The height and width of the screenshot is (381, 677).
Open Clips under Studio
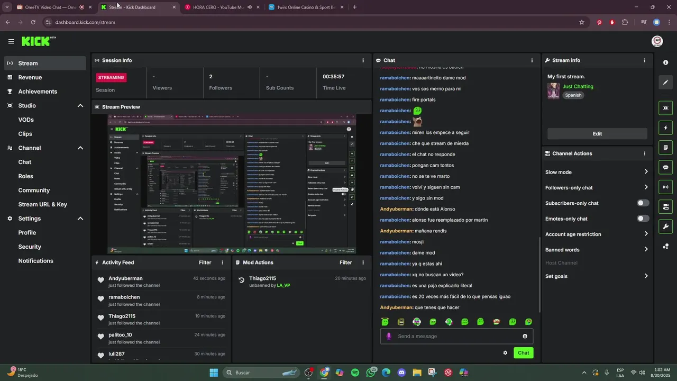point(25,134)
